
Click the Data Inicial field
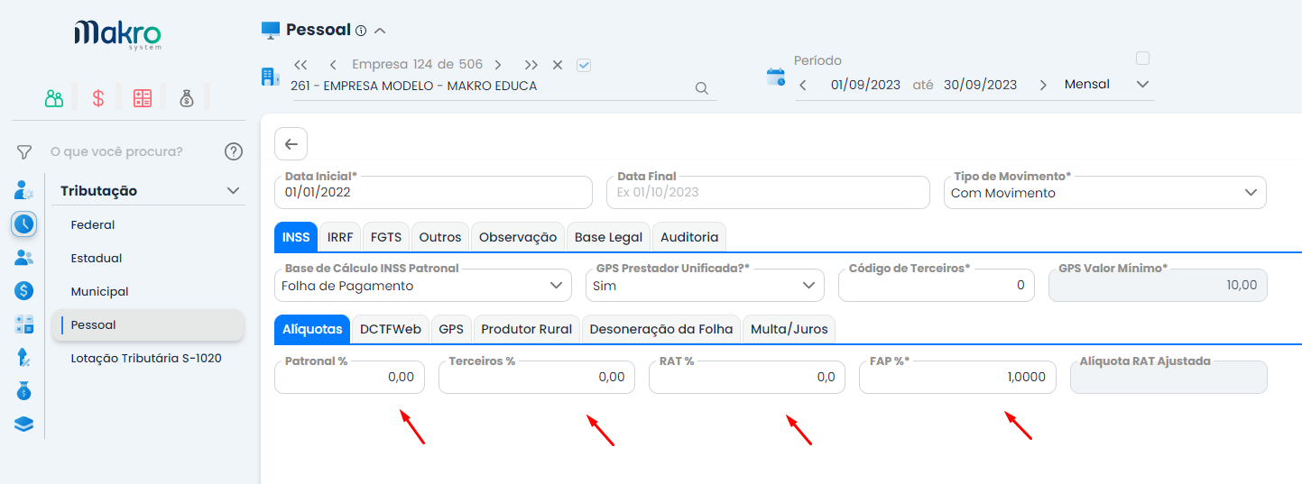(433, 193)
